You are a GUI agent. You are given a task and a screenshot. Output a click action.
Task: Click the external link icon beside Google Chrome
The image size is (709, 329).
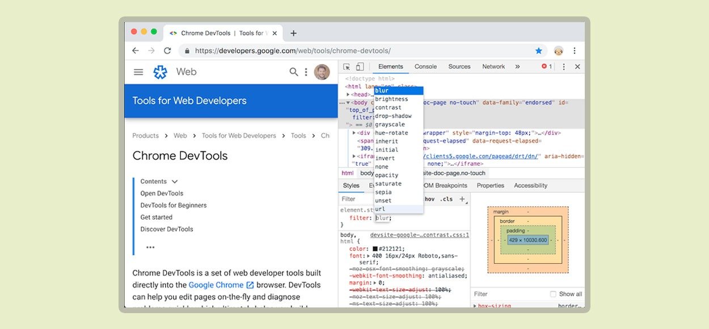click(250, 285)
